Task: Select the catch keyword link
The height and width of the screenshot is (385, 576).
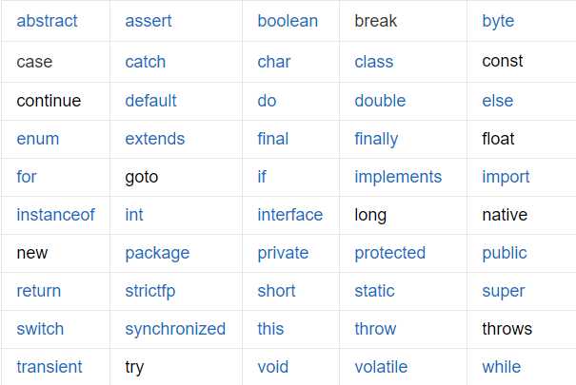Action: pos(145,62)
